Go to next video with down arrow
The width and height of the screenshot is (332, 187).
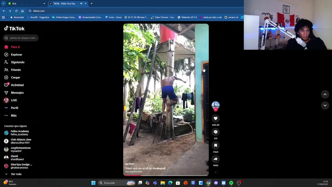pyautogui.click(x=325, y=105)
